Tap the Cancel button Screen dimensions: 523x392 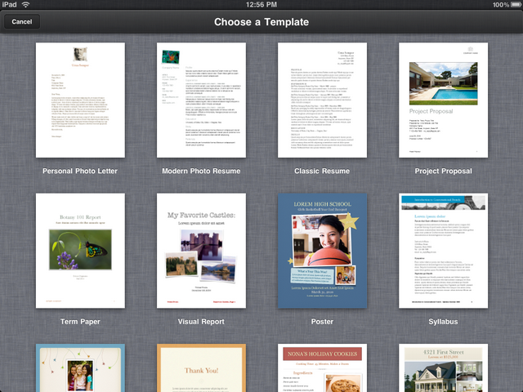click(22, 22)
